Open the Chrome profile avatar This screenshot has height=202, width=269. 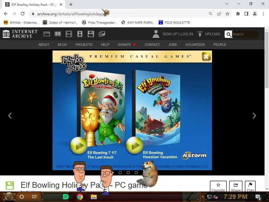coord(255,14)
